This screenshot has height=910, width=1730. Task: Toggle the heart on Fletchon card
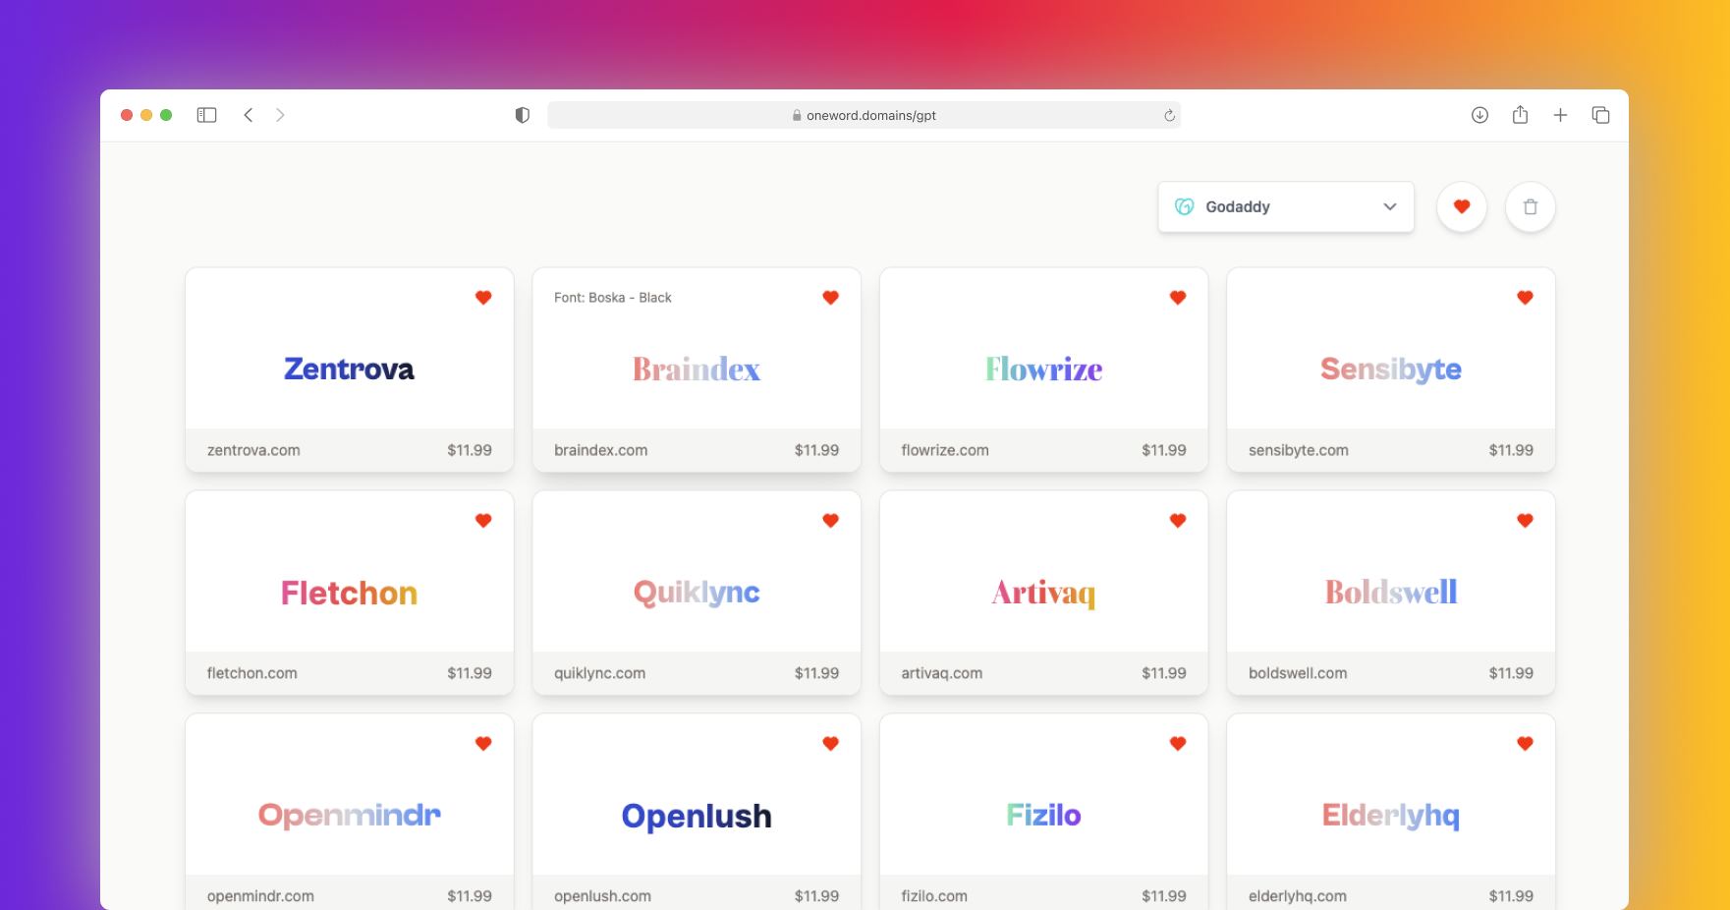point(483,521)
